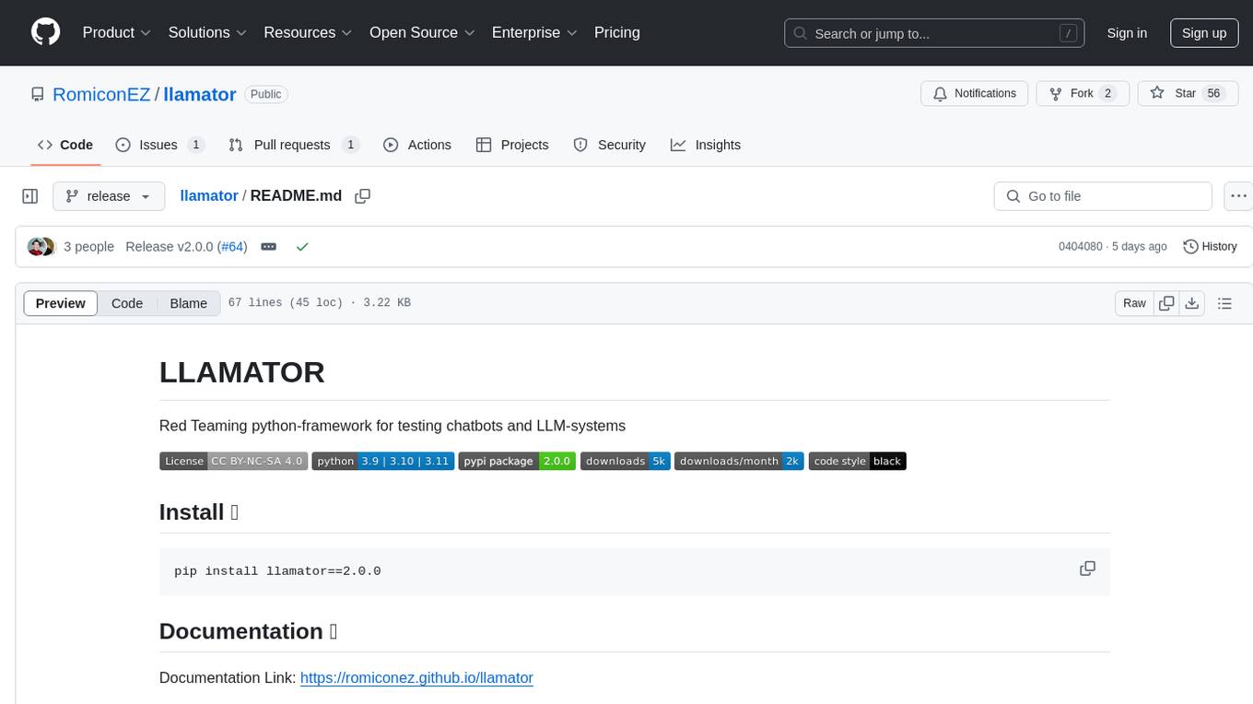Screen dimensions: 1253x704
Task: Click the LLAMATOR heading
Action: point(242,372)
